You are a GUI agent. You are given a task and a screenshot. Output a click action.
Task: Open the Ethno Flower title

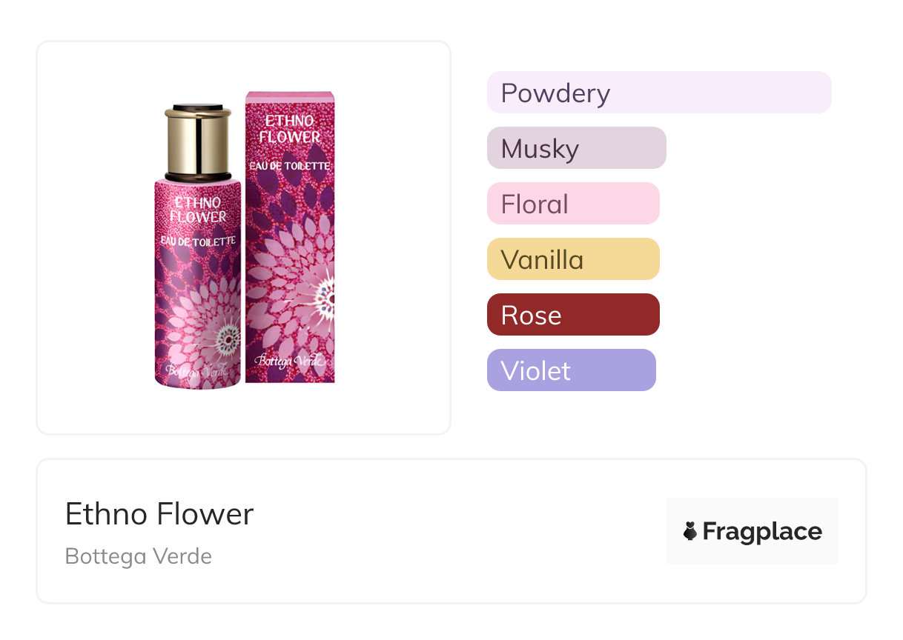point(159,513)
